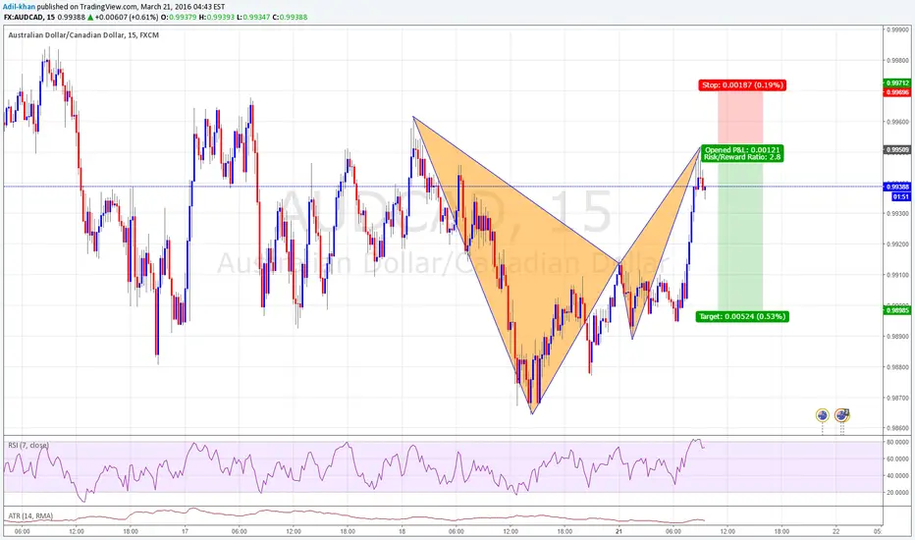Click the 40.0000 RSI scale label
Viewport: 915px width, 540px height.
(898, 476)
